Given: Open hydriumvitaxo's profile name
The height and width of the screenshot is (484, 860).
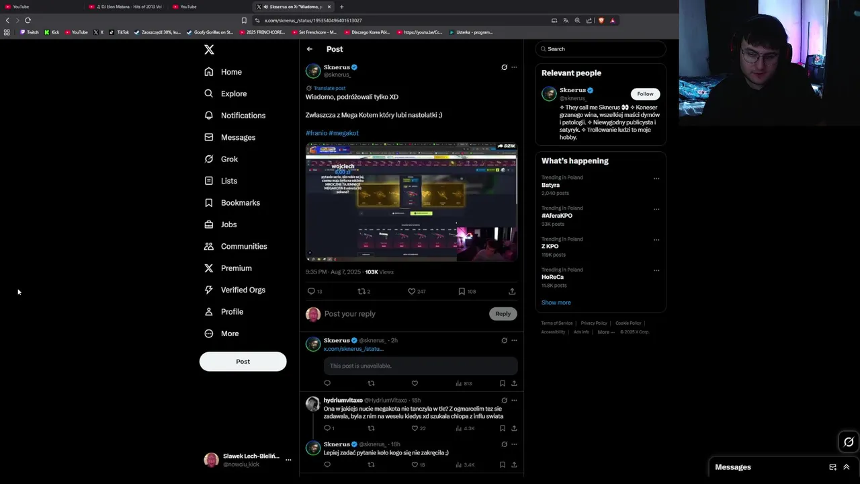Looking at the screenshot, I should point(343,400).
